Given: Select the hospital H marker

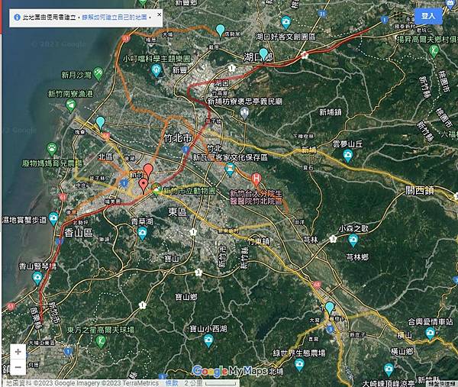Looking at the screenshot, I should click(256, 180).
